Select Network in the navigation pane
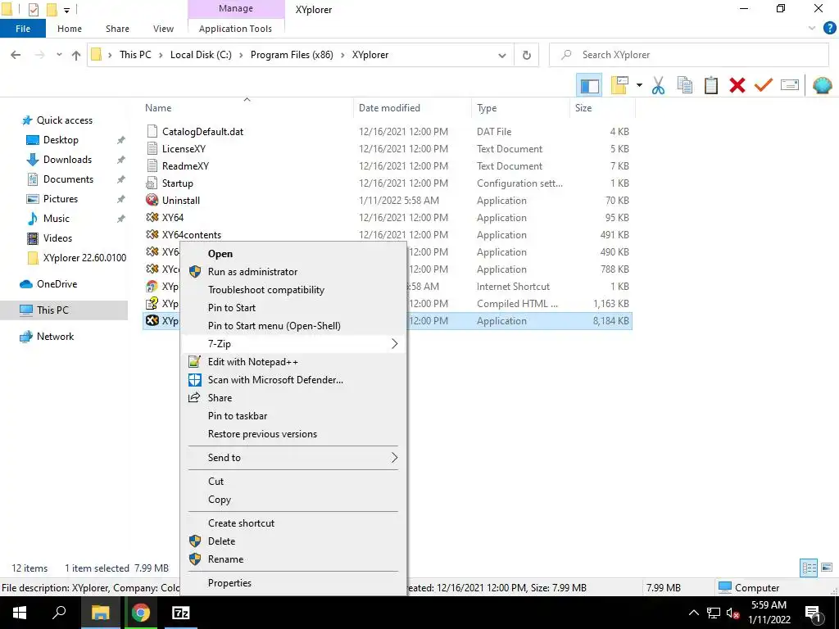 [55, 337]
